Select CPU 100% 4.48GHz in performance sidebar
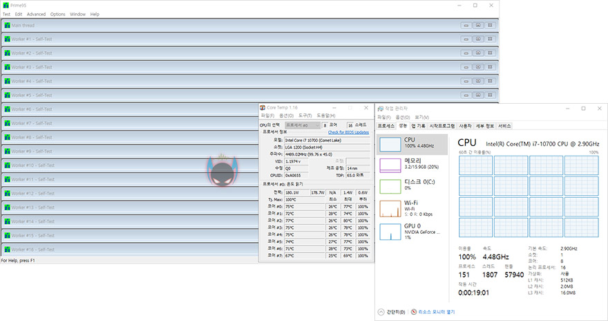The image size is (608, 321). (412, 145)
